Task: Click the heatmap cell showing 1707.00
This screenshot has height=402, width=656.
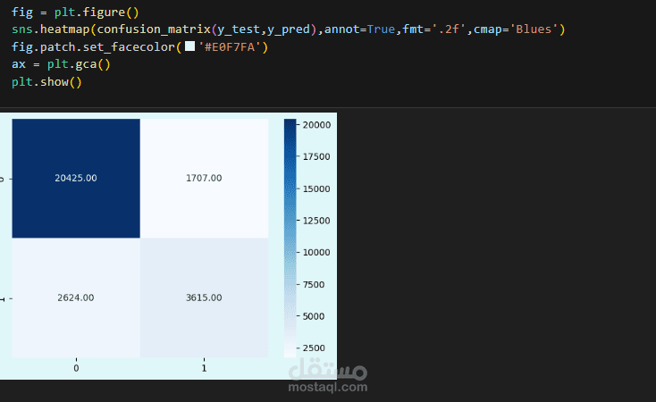Action: point(204,178)
